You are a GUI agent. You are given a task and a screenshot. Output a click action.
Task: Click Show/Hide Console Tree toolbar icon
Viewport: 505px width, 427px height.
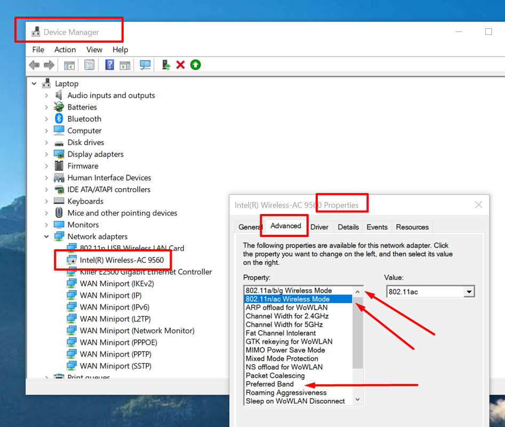(x=69, y=65)
